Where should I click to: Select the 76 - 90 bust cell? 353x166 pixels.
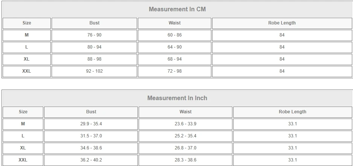(95, 35)
